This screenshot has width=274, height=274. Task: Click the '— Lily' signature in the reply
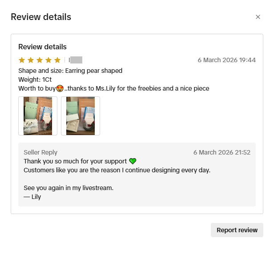pos(32,197)
